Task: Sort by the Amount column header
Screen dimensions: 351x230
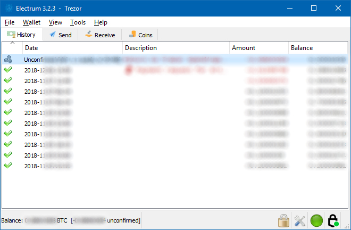Action: pyautogui.click(x=259, y=48)
